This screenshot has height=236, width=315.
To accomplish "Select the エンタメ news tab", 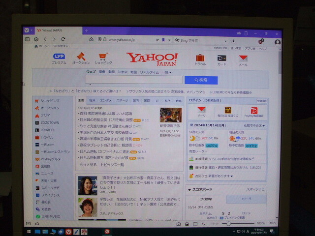I will point(106,100).
